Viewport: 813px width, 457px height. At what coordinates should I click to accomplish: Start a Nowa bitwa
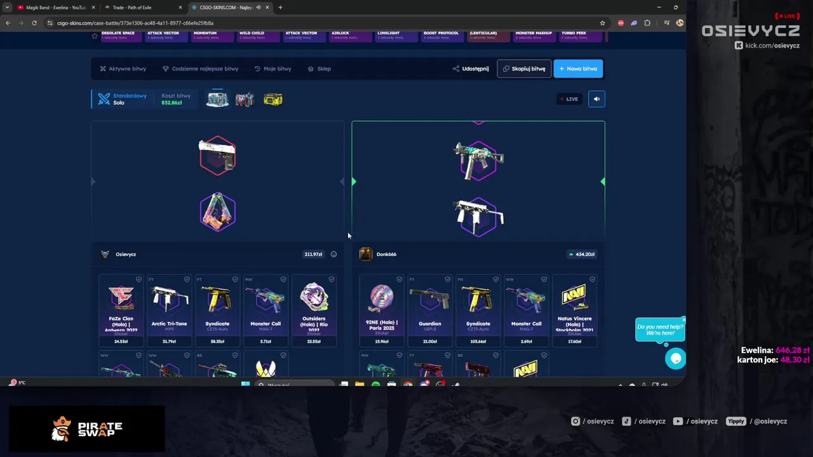click(578, 69)
